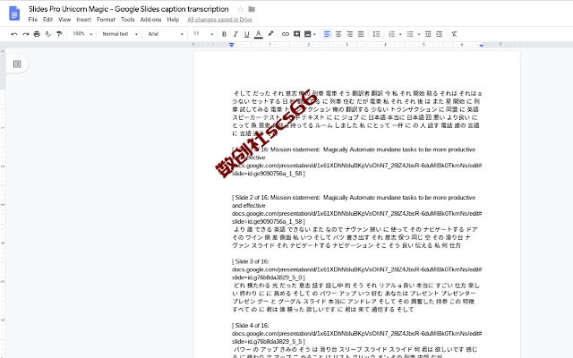The width and height of the screenshot is (573, 358).
Task: Select left align
Action: [x=327, y=34]
